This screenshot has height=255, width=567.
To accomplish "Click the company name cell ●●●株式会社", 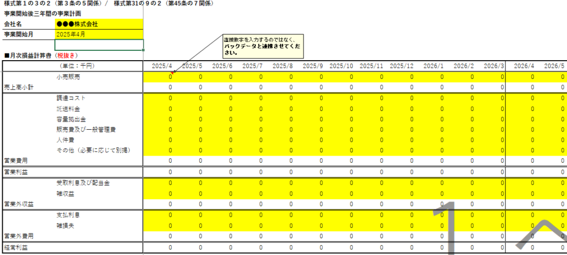I will pos(99,24).
